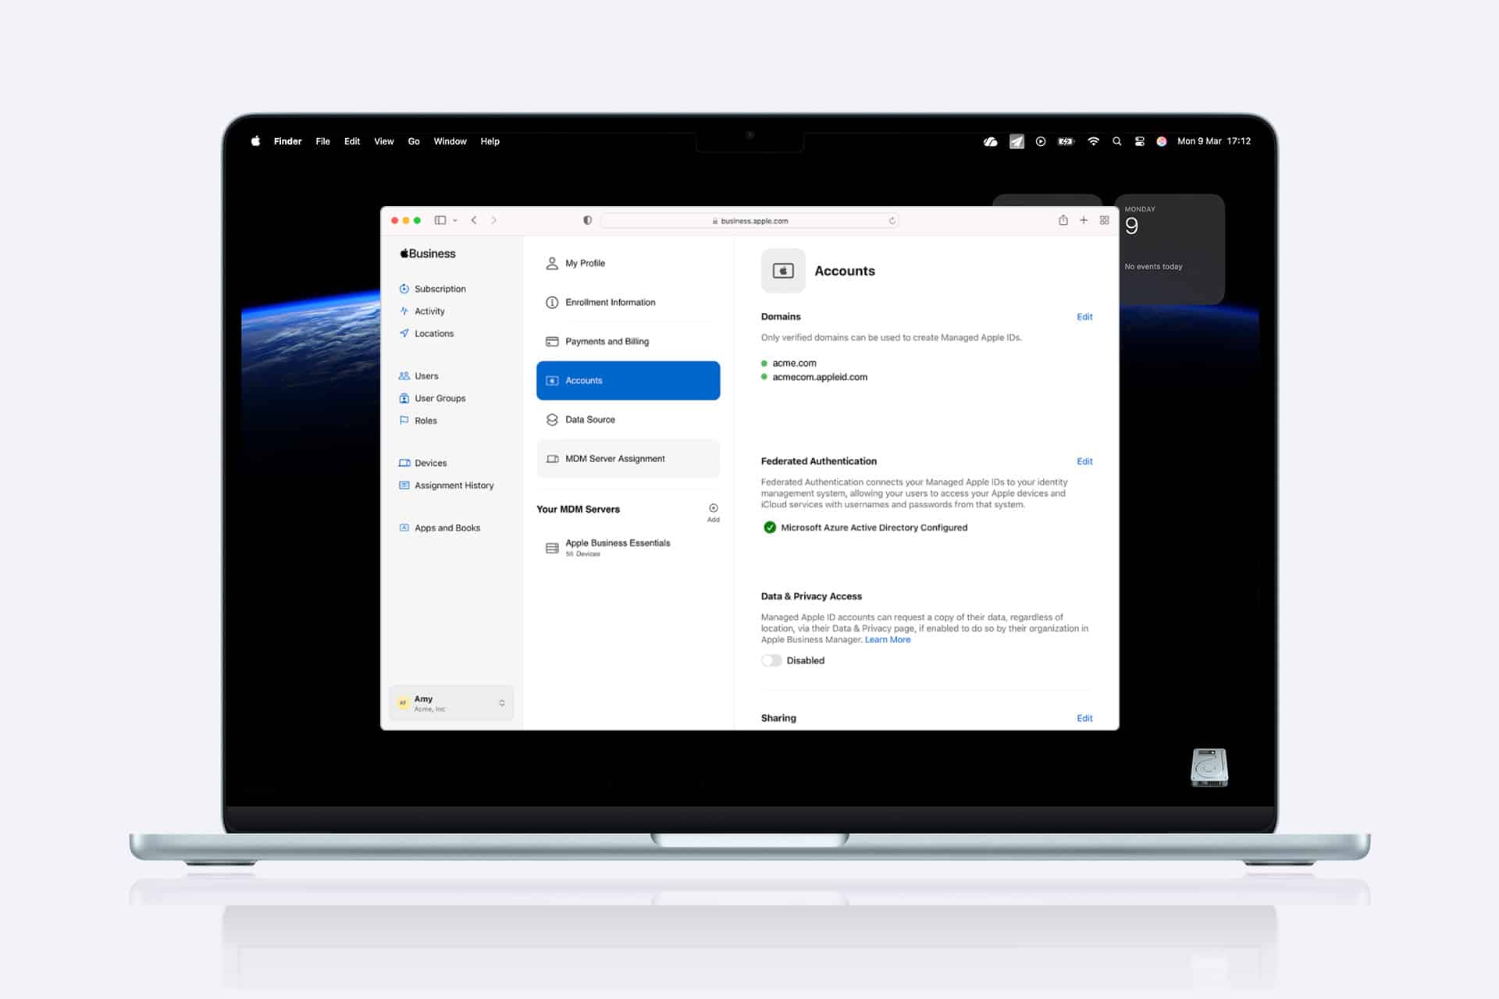Open a new Safari tab
1499x999 pixels.
click(x=1084, y=220)
